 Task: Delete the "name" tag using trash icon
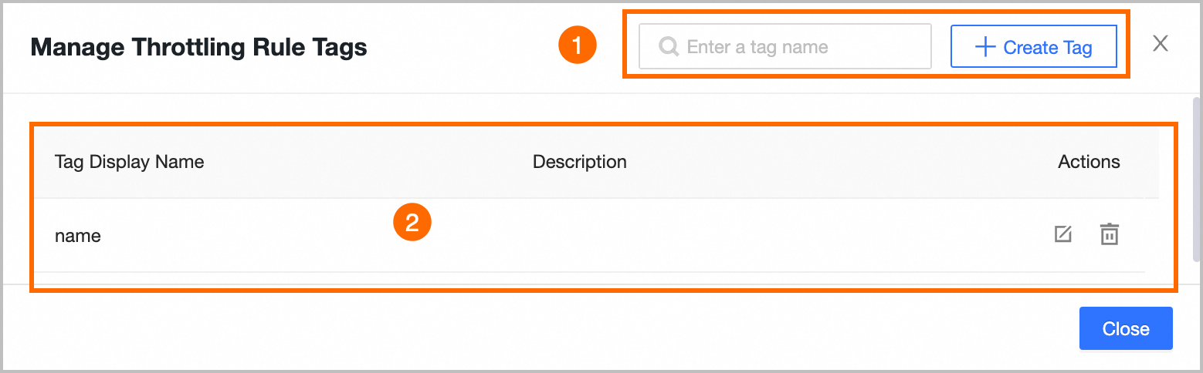(1109, 234)
